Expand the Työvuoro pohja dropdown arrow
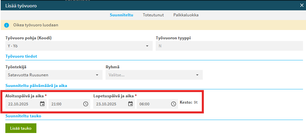Image resolution: width=306 pixels, height=140 pixels. [x=147, y=46]
